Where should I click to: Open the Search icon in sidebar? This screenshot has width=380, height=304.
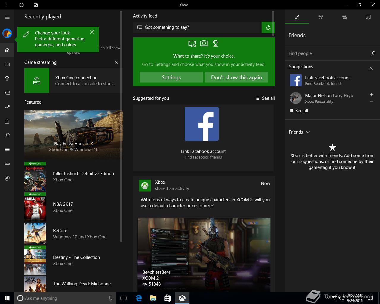pos(7,135)
